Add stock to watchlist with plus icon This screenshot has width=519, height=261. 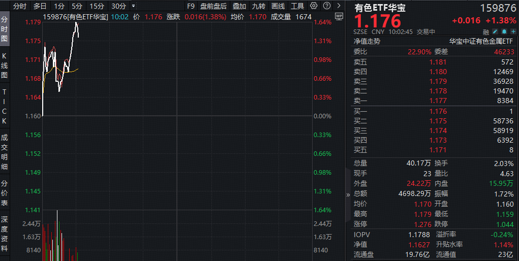(x=511, y=31)
